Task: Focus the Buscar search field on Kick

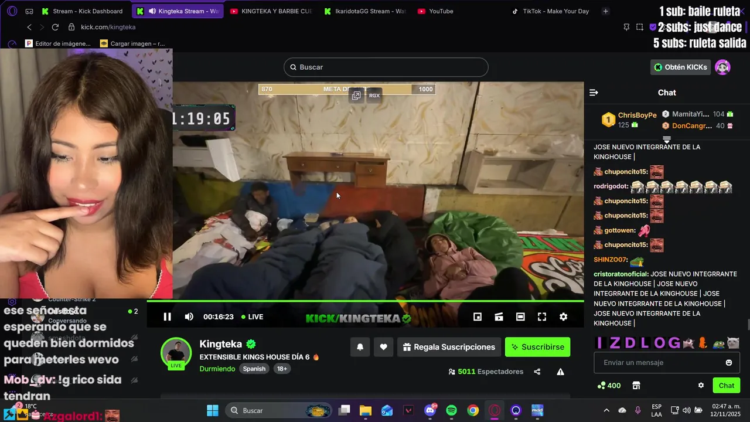Action: tap(386, 67)
